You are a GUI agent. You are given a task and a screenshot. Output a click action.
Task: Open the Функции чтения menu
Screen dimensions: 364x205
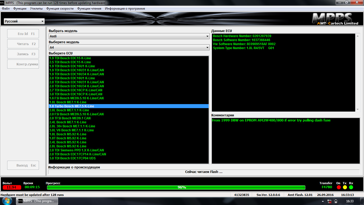coord(89,9)
